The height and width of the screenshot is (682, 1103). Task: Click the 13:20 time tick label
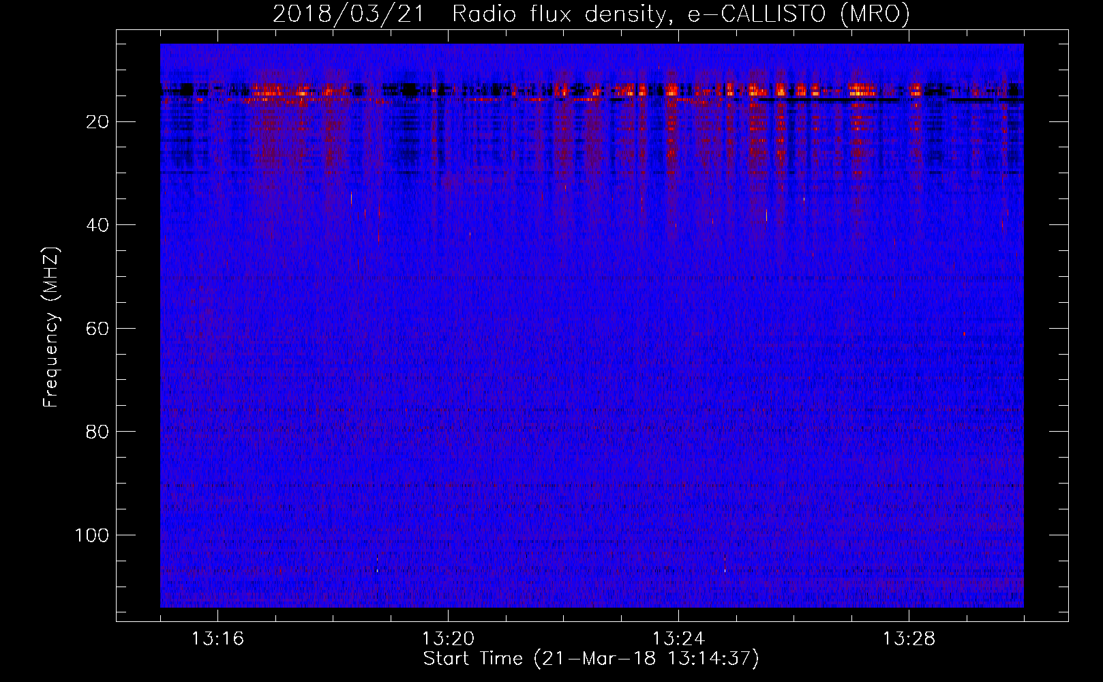(448, 639)
